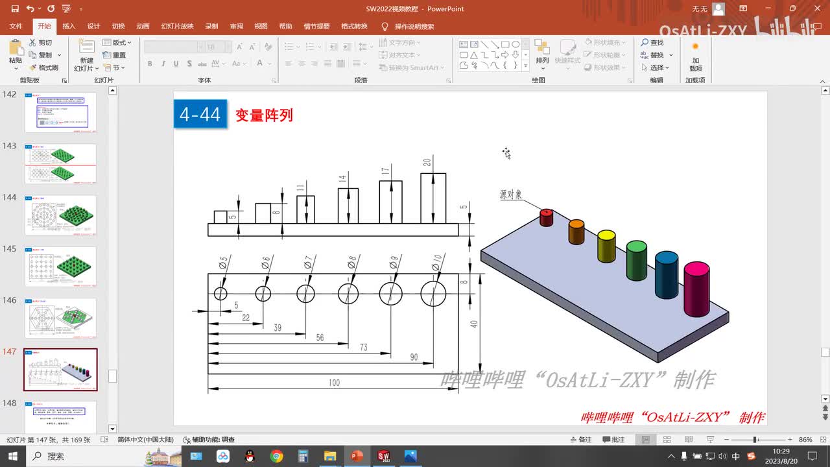The image size is (830, 467).
Task: Click the zoom in plus button
Action: [788, 439]
